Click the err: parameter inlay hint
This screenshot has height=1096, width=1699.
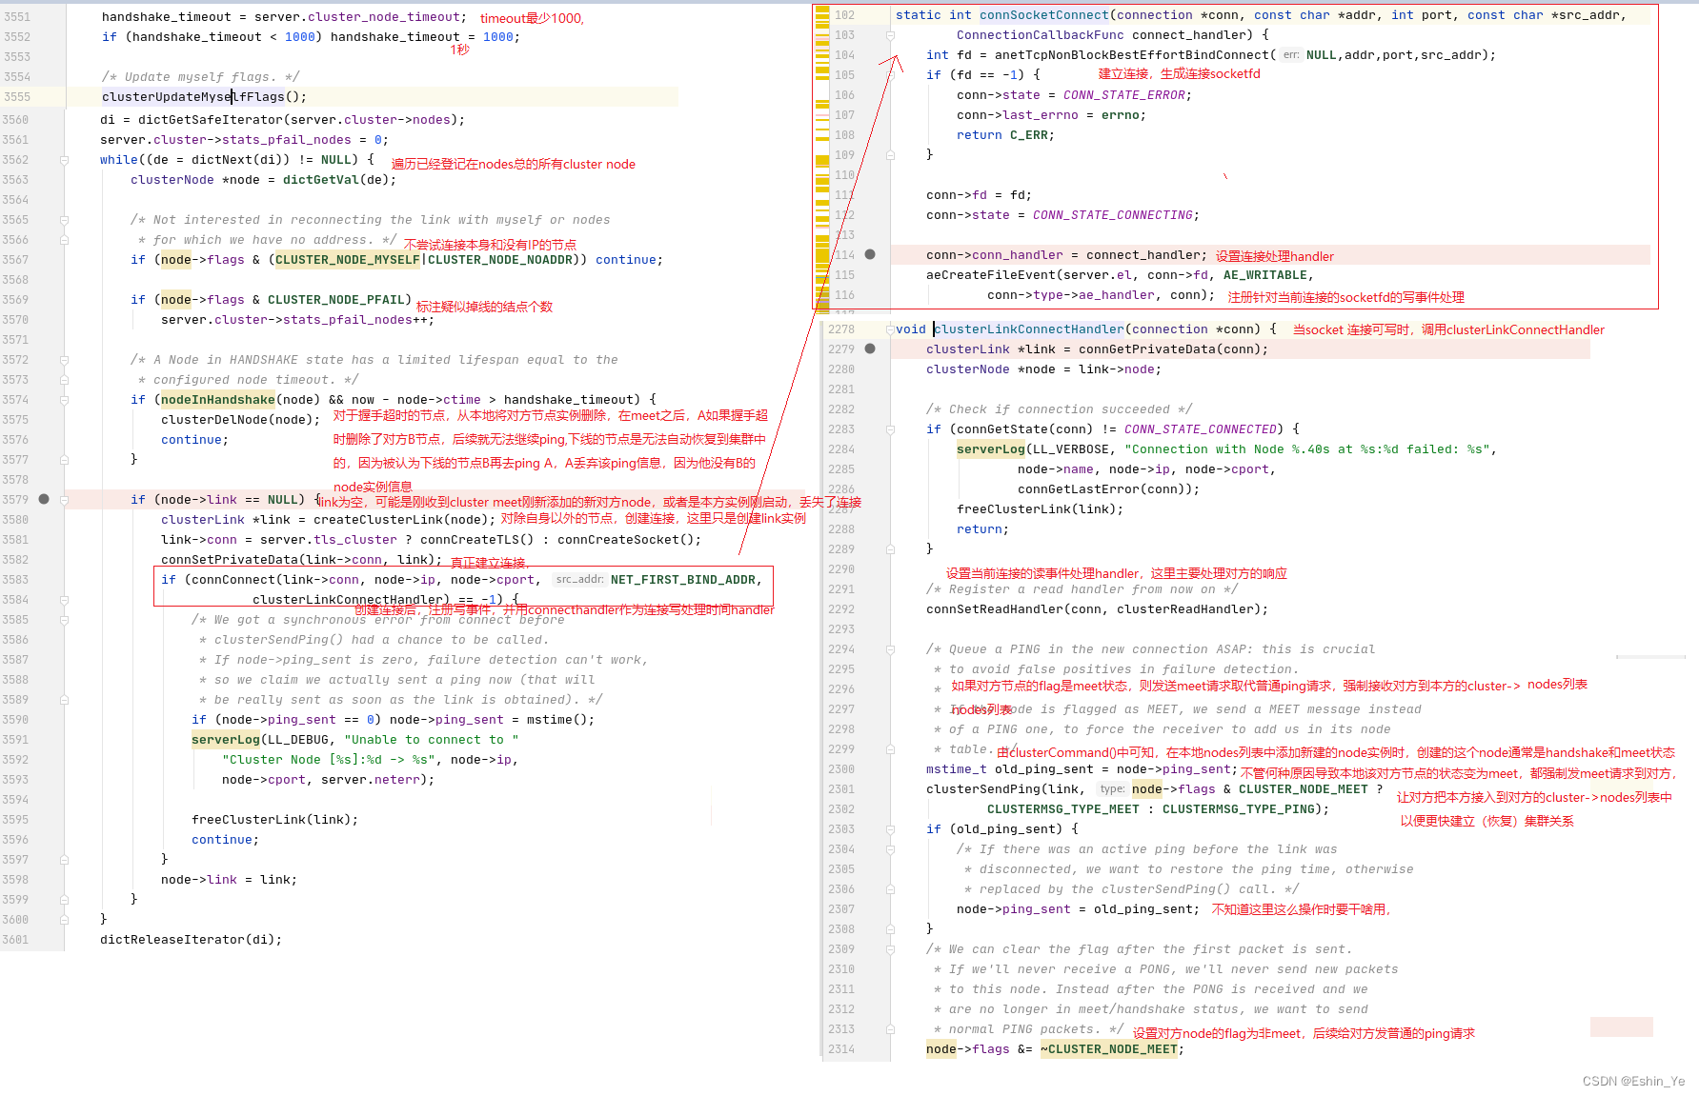click(x=1291, y=55)
